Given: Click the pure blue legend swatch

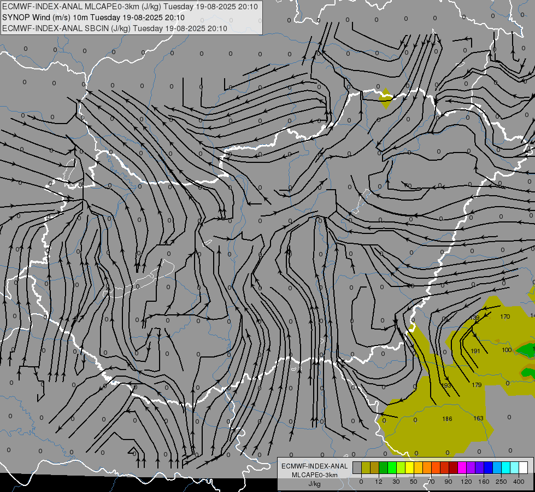Looking at the screenshot, I should click(x=489, y=467).
